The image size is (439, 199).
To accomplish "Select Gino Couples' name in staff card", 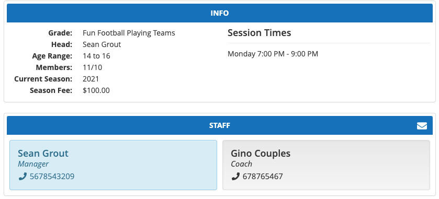I will 261,153.
